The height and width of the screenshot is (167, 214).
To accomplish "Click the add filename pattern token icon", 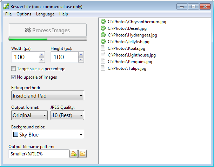I will point(74,154).
